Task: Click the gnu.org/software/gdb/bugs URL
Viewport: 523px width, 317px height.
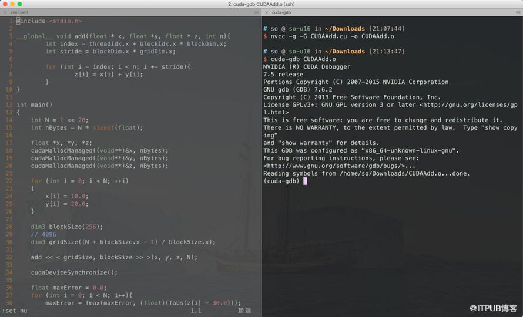Action: (x=334, y=166)
